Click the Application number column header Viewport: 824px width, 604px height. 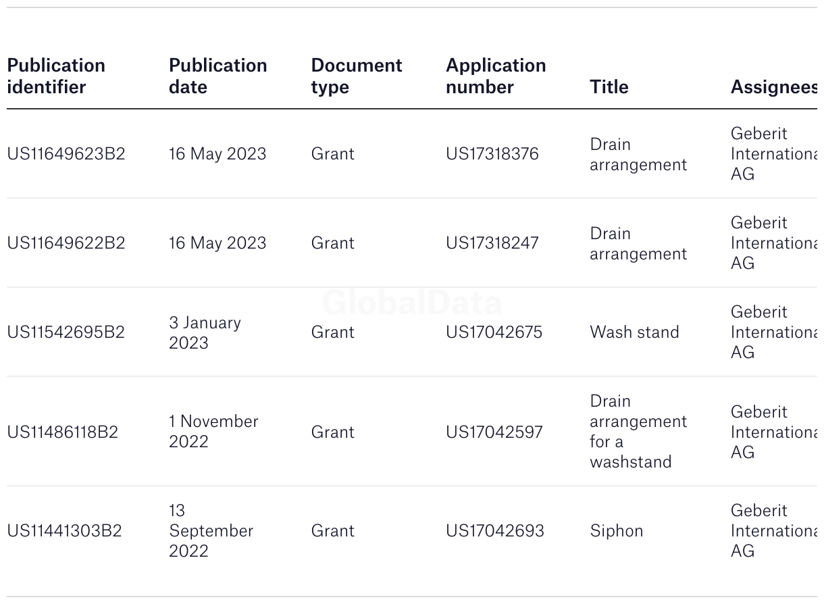coord(496,76)
